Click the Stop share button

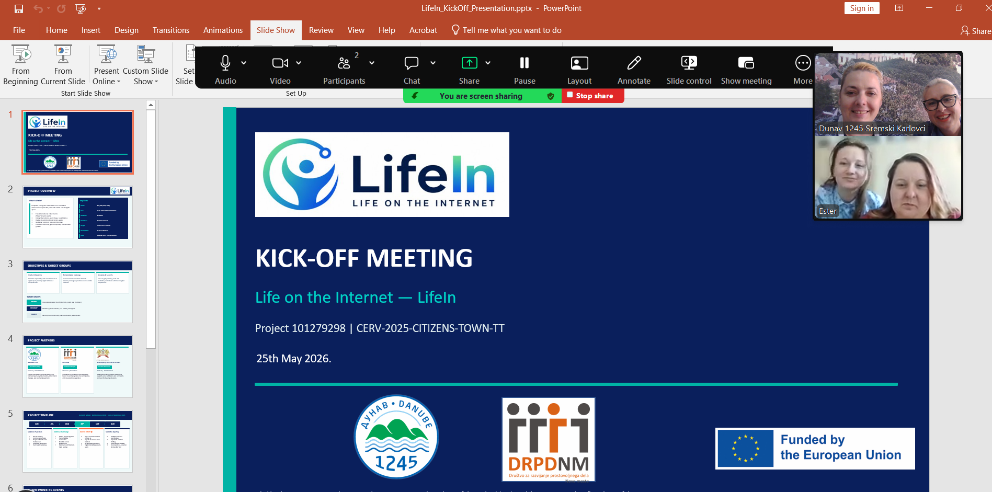592,96
